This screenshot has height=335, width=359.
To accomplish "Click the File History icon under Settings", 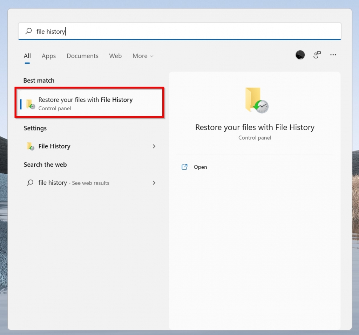I will tap(30, 146).
